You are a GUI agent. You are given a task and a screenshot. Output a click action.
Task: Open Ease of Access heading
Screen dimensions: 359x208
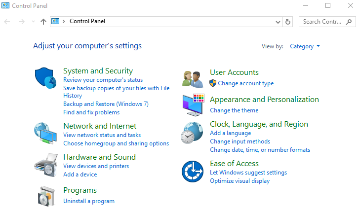click(x=234, y=164)
